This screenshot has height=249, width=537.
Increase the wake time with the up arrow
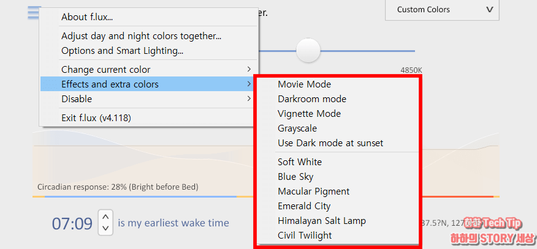pos(105,216)
